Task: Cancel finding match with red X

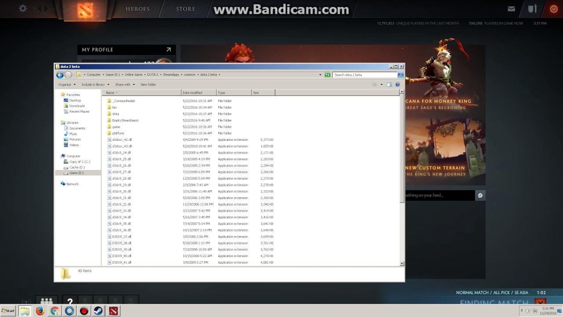Action: (x=540, y=302)
